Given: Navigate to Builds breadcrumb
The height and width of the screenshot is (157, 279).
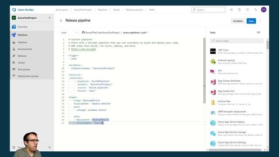Looking at the screenshot, I should (x=116, y=10).
